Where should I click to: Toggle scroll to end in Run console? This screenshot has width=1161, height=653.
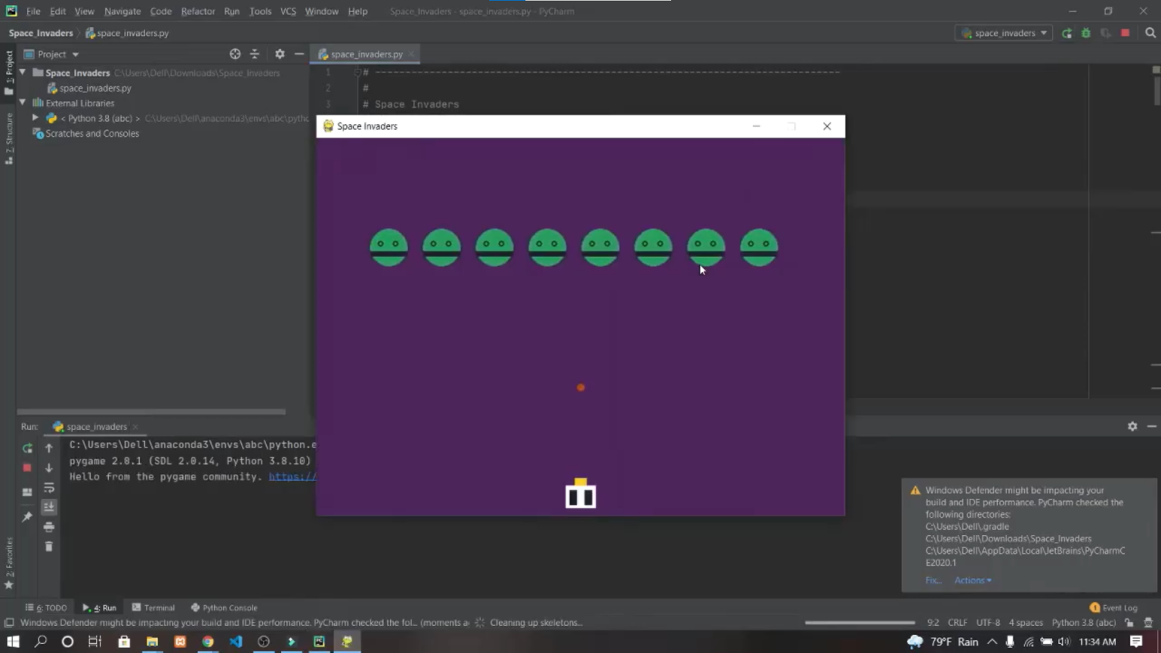click(49, 507)
